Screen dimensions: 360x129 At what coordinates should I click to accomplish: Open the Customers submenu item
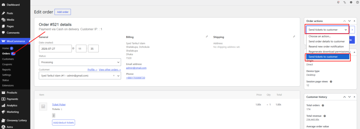tap(8, 59)
